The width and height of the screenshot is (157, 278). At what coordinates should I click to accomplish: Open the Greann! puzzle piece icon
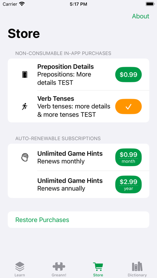[x=59, y=266]
